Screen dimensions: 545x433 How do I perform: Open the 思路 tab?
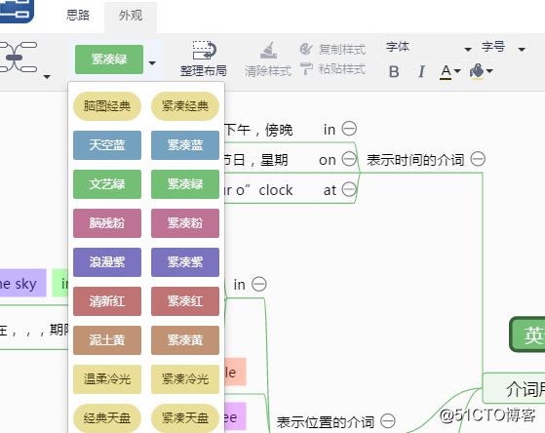[78, 16]
